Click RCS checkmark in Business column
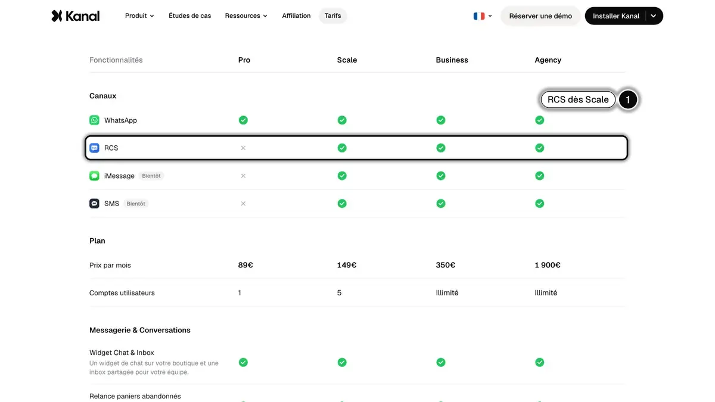 441,148
